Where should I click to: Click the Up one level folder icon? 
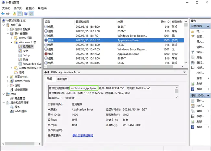click(14, 14)
